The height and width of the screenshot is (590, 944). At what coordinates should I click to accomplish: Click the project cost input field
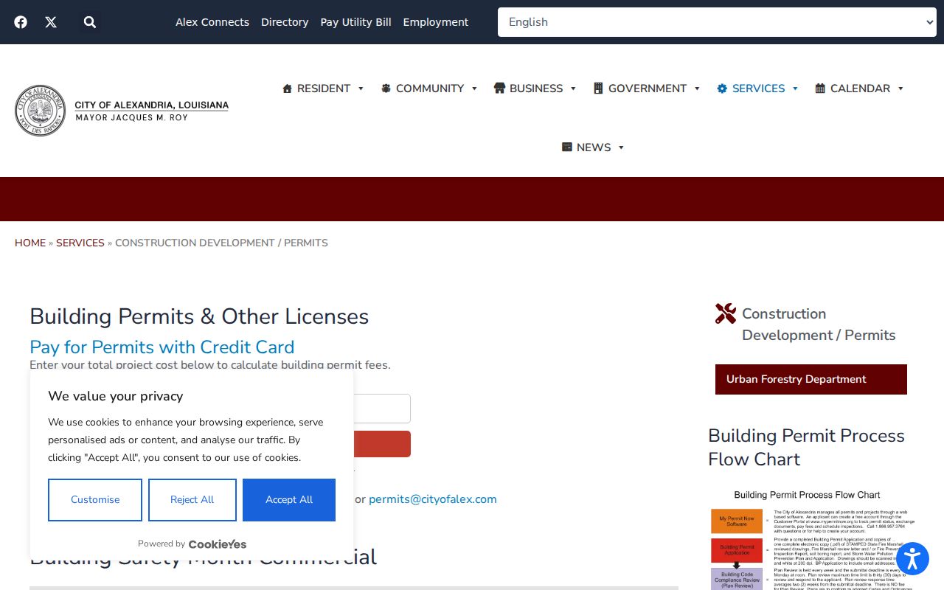click(x=382, y=409)
